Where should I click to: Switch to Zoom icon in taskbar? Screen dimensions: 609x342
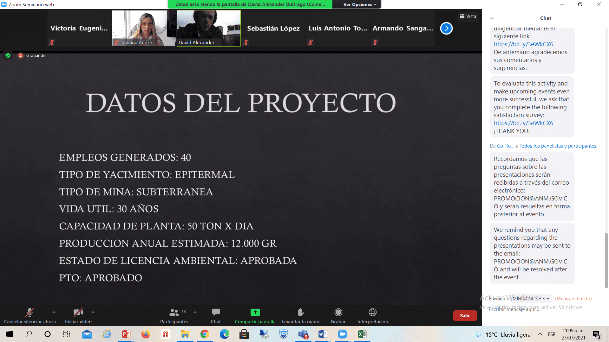click(x=342, y=334)
